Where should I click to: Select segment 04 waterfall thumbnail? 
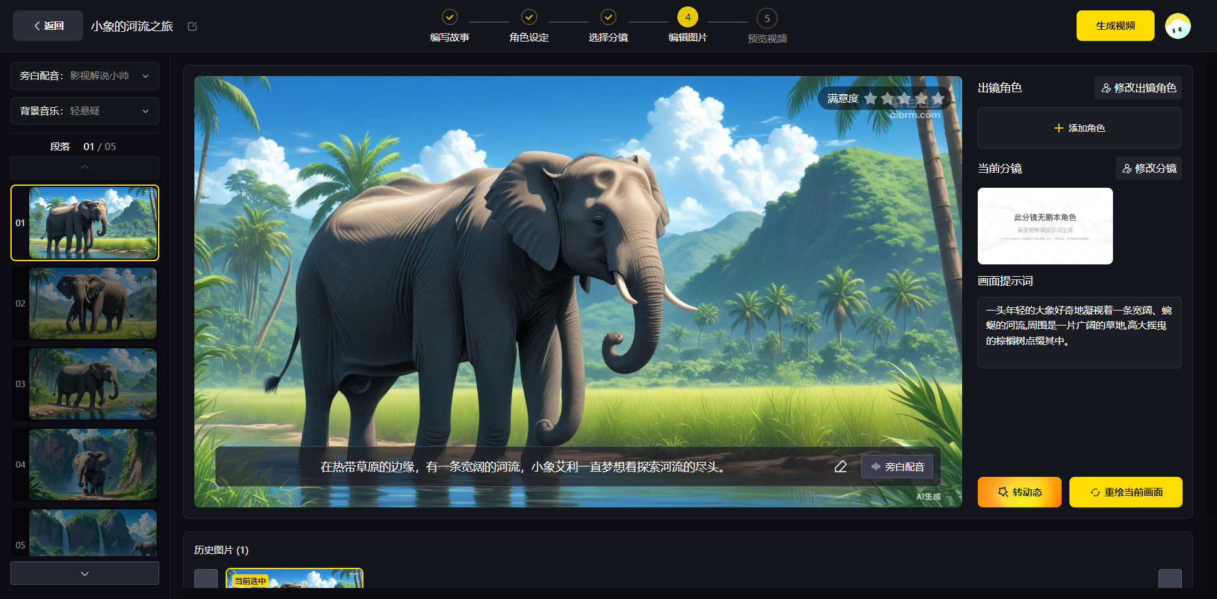93,465
